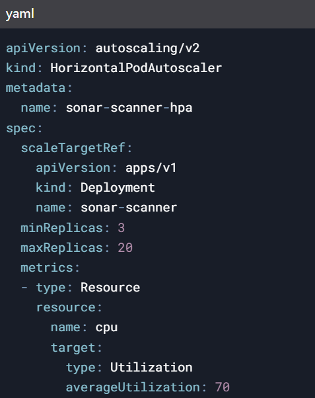Click the yaml language label

[x=20, y=14]
